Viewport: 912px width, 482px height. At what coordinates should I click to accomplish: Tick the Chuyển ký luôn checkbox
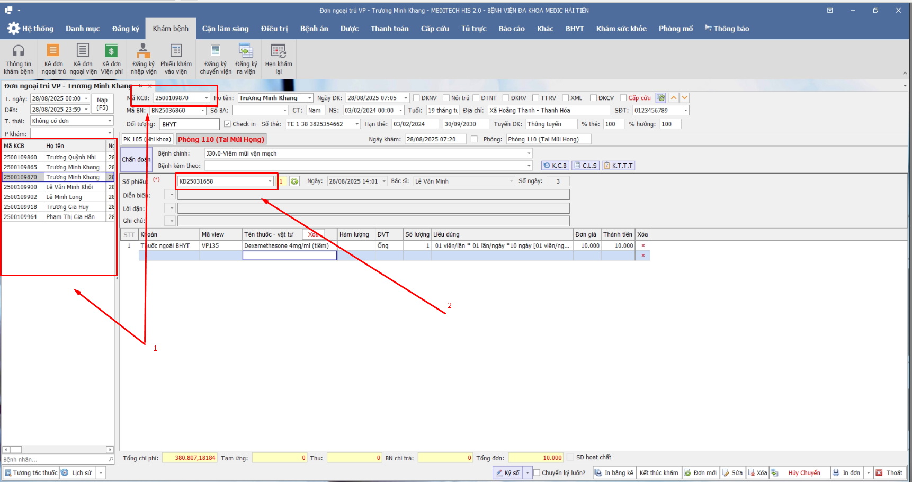pos(537,473)
